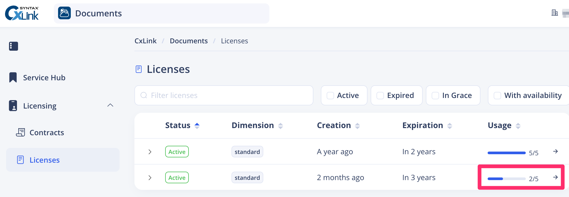Sort table by Status column arrows
The height and width of the screenshot is (197, 569).
(197, 126)
